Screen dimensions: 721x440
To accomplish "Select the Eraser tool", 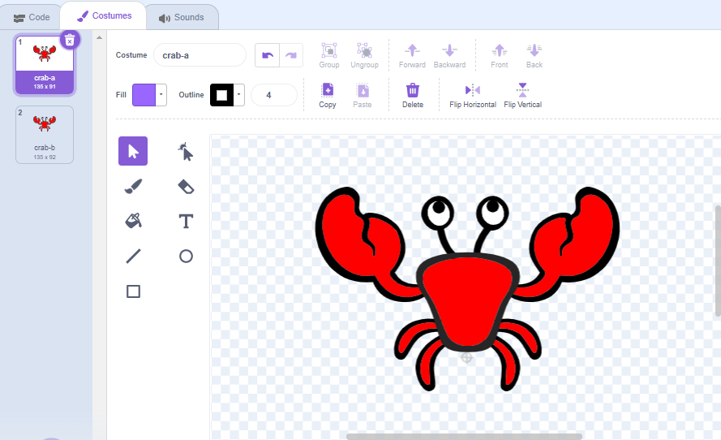I will click(x=186, y=187).
